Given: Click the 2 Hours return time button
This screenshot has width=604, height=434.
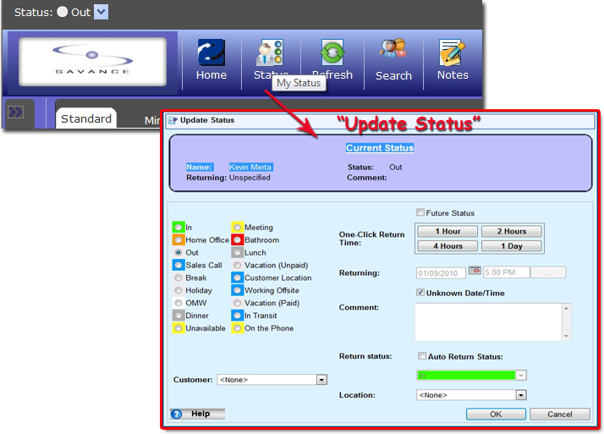Looking at the screenshot, I should [511, 231].
